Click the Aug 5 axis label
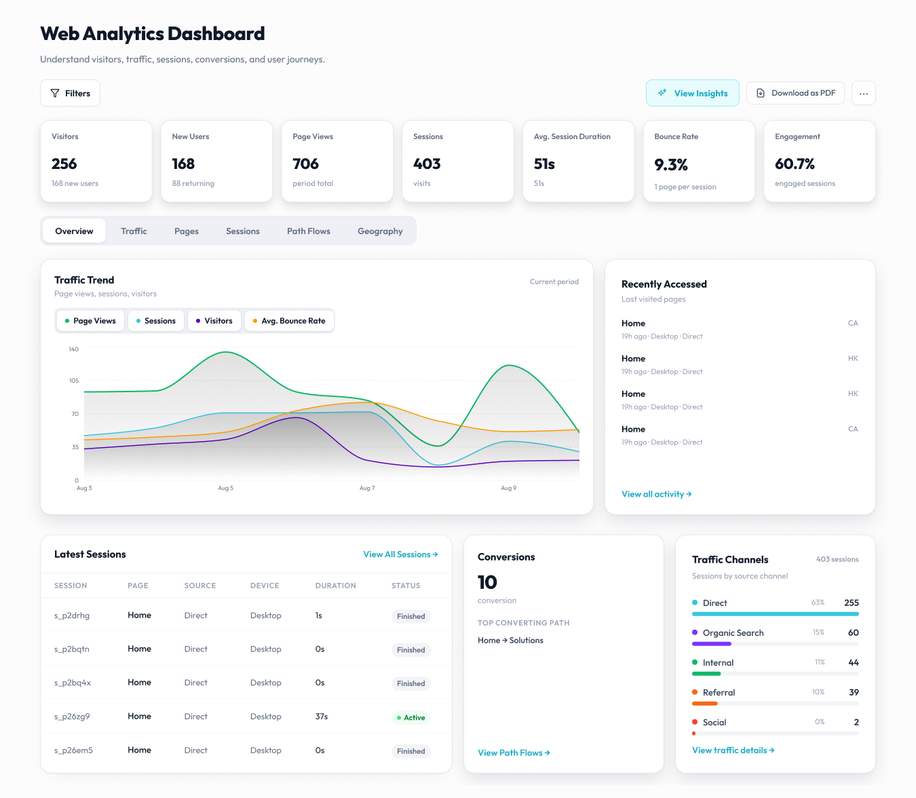916x798 pixels. coord(226,488)
